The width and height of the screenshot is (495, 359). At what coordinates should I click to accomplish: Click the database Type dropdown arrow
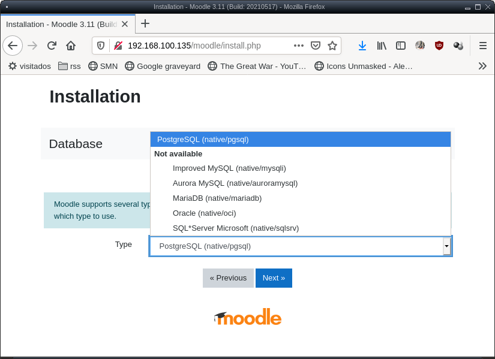(446, 246)
